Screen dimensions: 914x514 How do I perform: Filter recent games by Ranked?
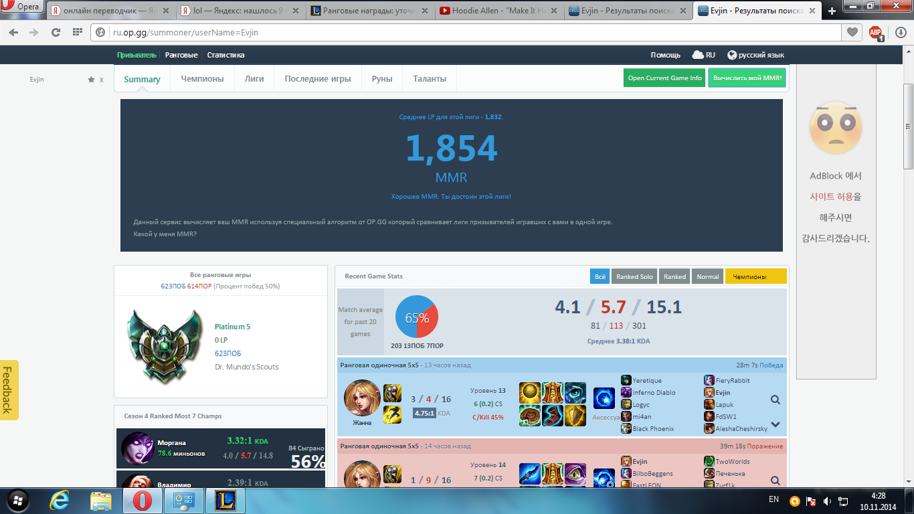pyautogui.click(x=674, y=276)
